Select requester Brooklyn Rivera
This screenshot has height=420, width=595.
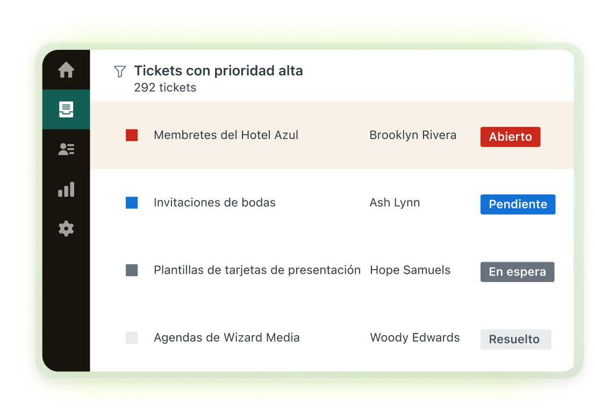[413, 135]
